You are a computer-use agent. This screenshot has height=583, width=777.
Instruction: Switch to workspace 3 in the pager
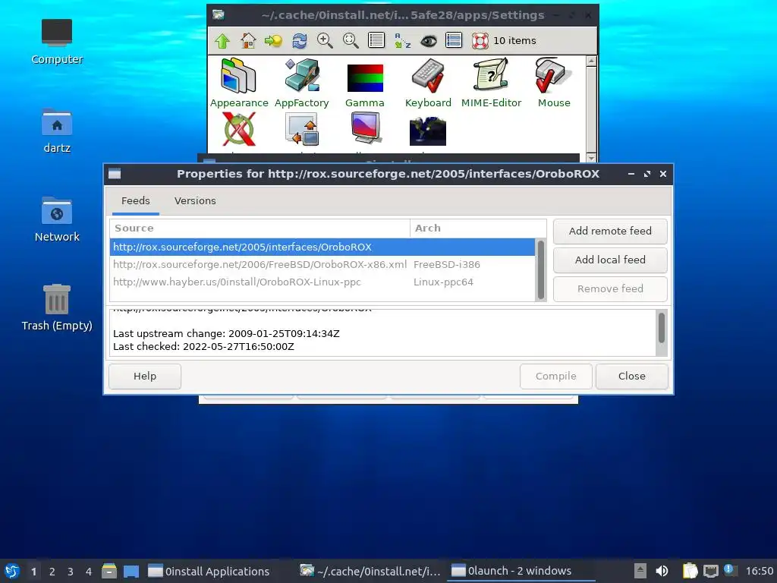click(x=71, y=572)
